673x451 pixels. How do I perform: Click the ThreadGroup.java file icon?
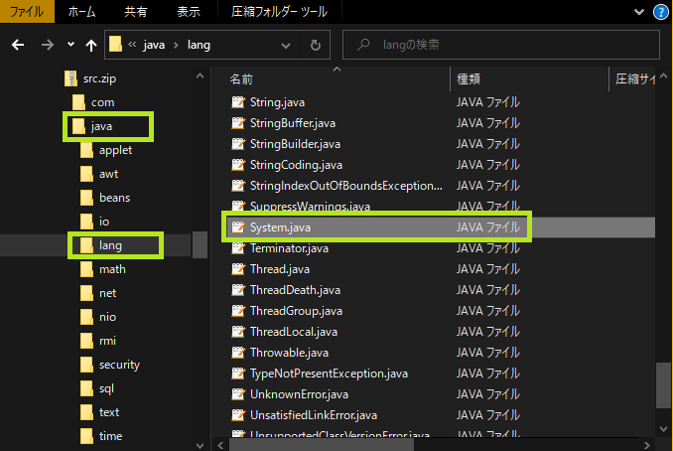(238, 311)
